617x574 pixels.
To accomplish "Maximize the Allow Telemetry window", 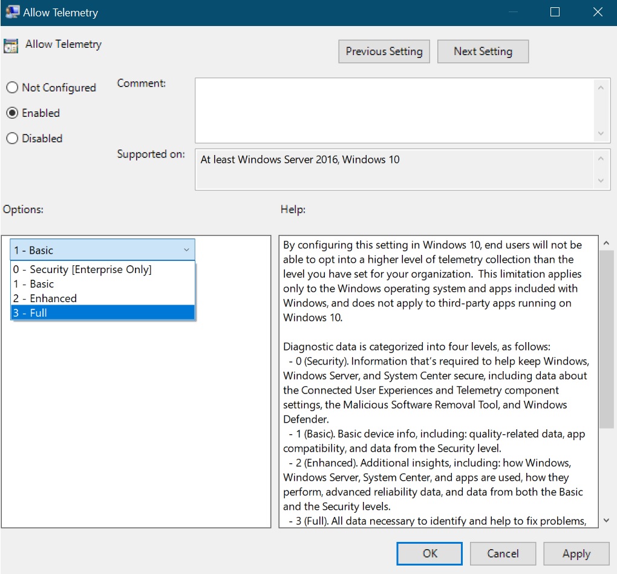I will click(555, 12).
